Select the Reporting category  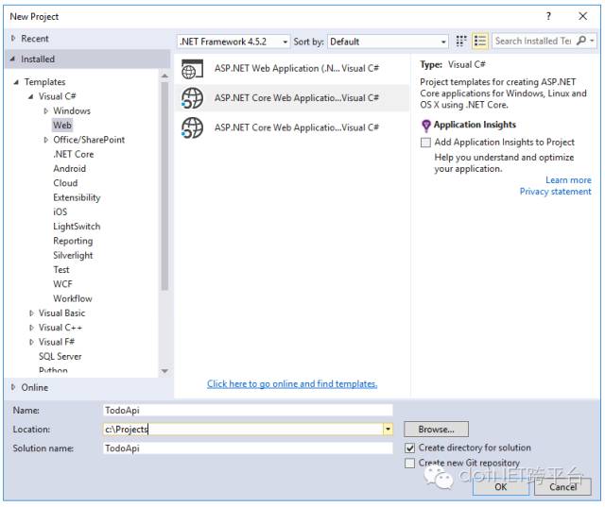(x=73, y=241)
